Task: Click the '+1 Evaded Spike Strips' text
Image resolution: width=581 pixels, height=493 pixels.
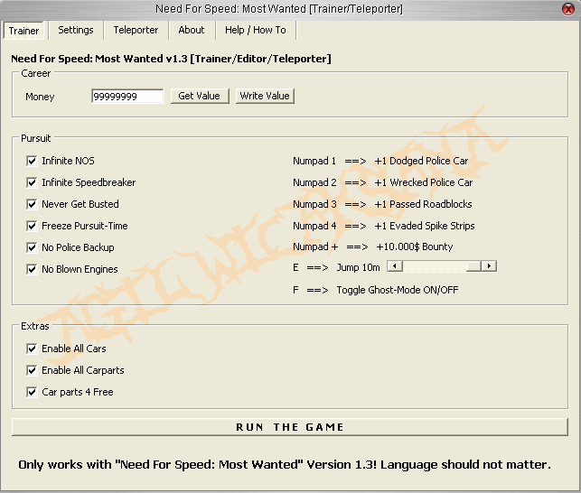Action: 425,226
